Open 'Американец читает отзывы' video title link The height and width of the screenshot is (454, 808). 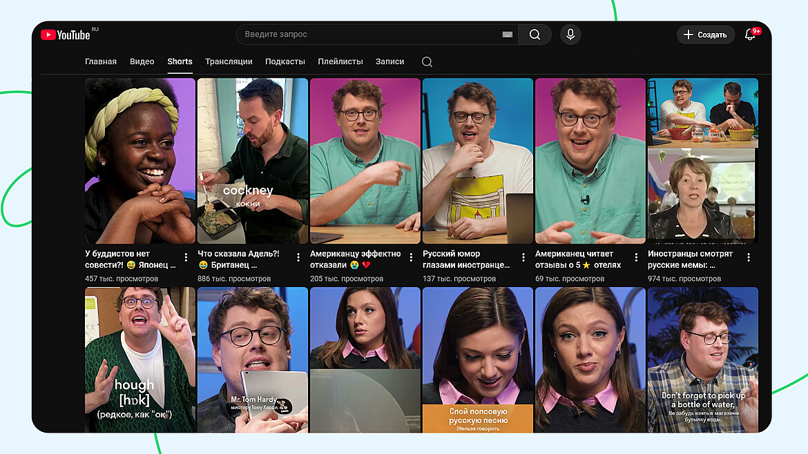(x=577, y=259)
